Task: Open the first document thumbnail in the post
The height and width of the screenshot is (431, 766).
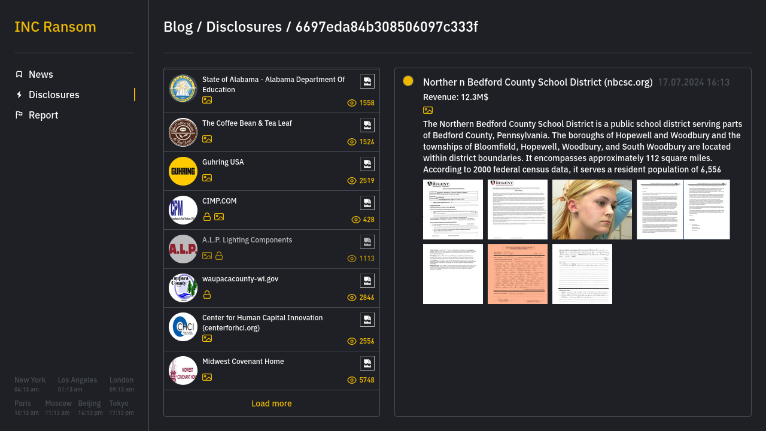Action: 453,210
